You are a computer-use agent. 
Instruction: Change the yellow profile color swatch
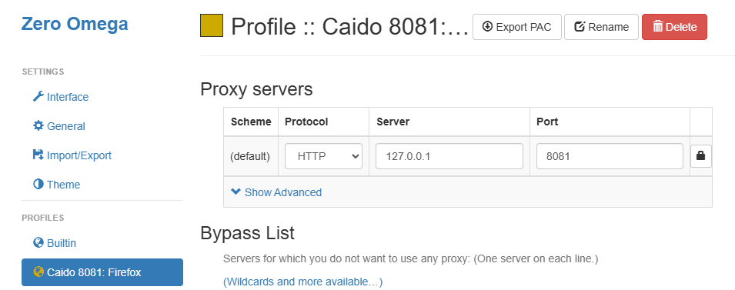point(212,25)
